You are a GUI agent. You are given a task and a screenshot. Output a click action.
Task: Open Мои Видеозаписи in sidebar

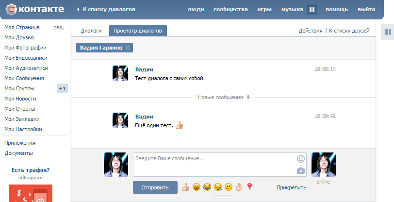coord(26,58)
